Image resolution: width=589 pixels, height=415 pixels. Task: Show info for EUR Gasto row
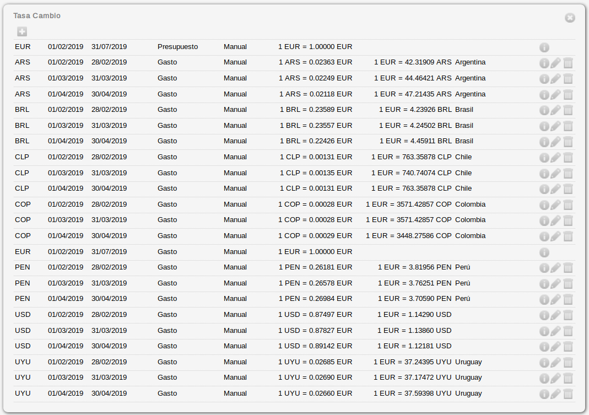click(544, 252)
